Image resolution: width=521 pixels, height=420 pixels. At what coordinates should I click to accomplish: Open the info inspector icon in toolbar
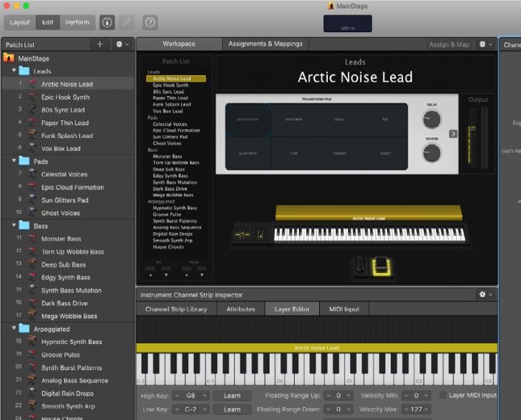tap(107, 22)
